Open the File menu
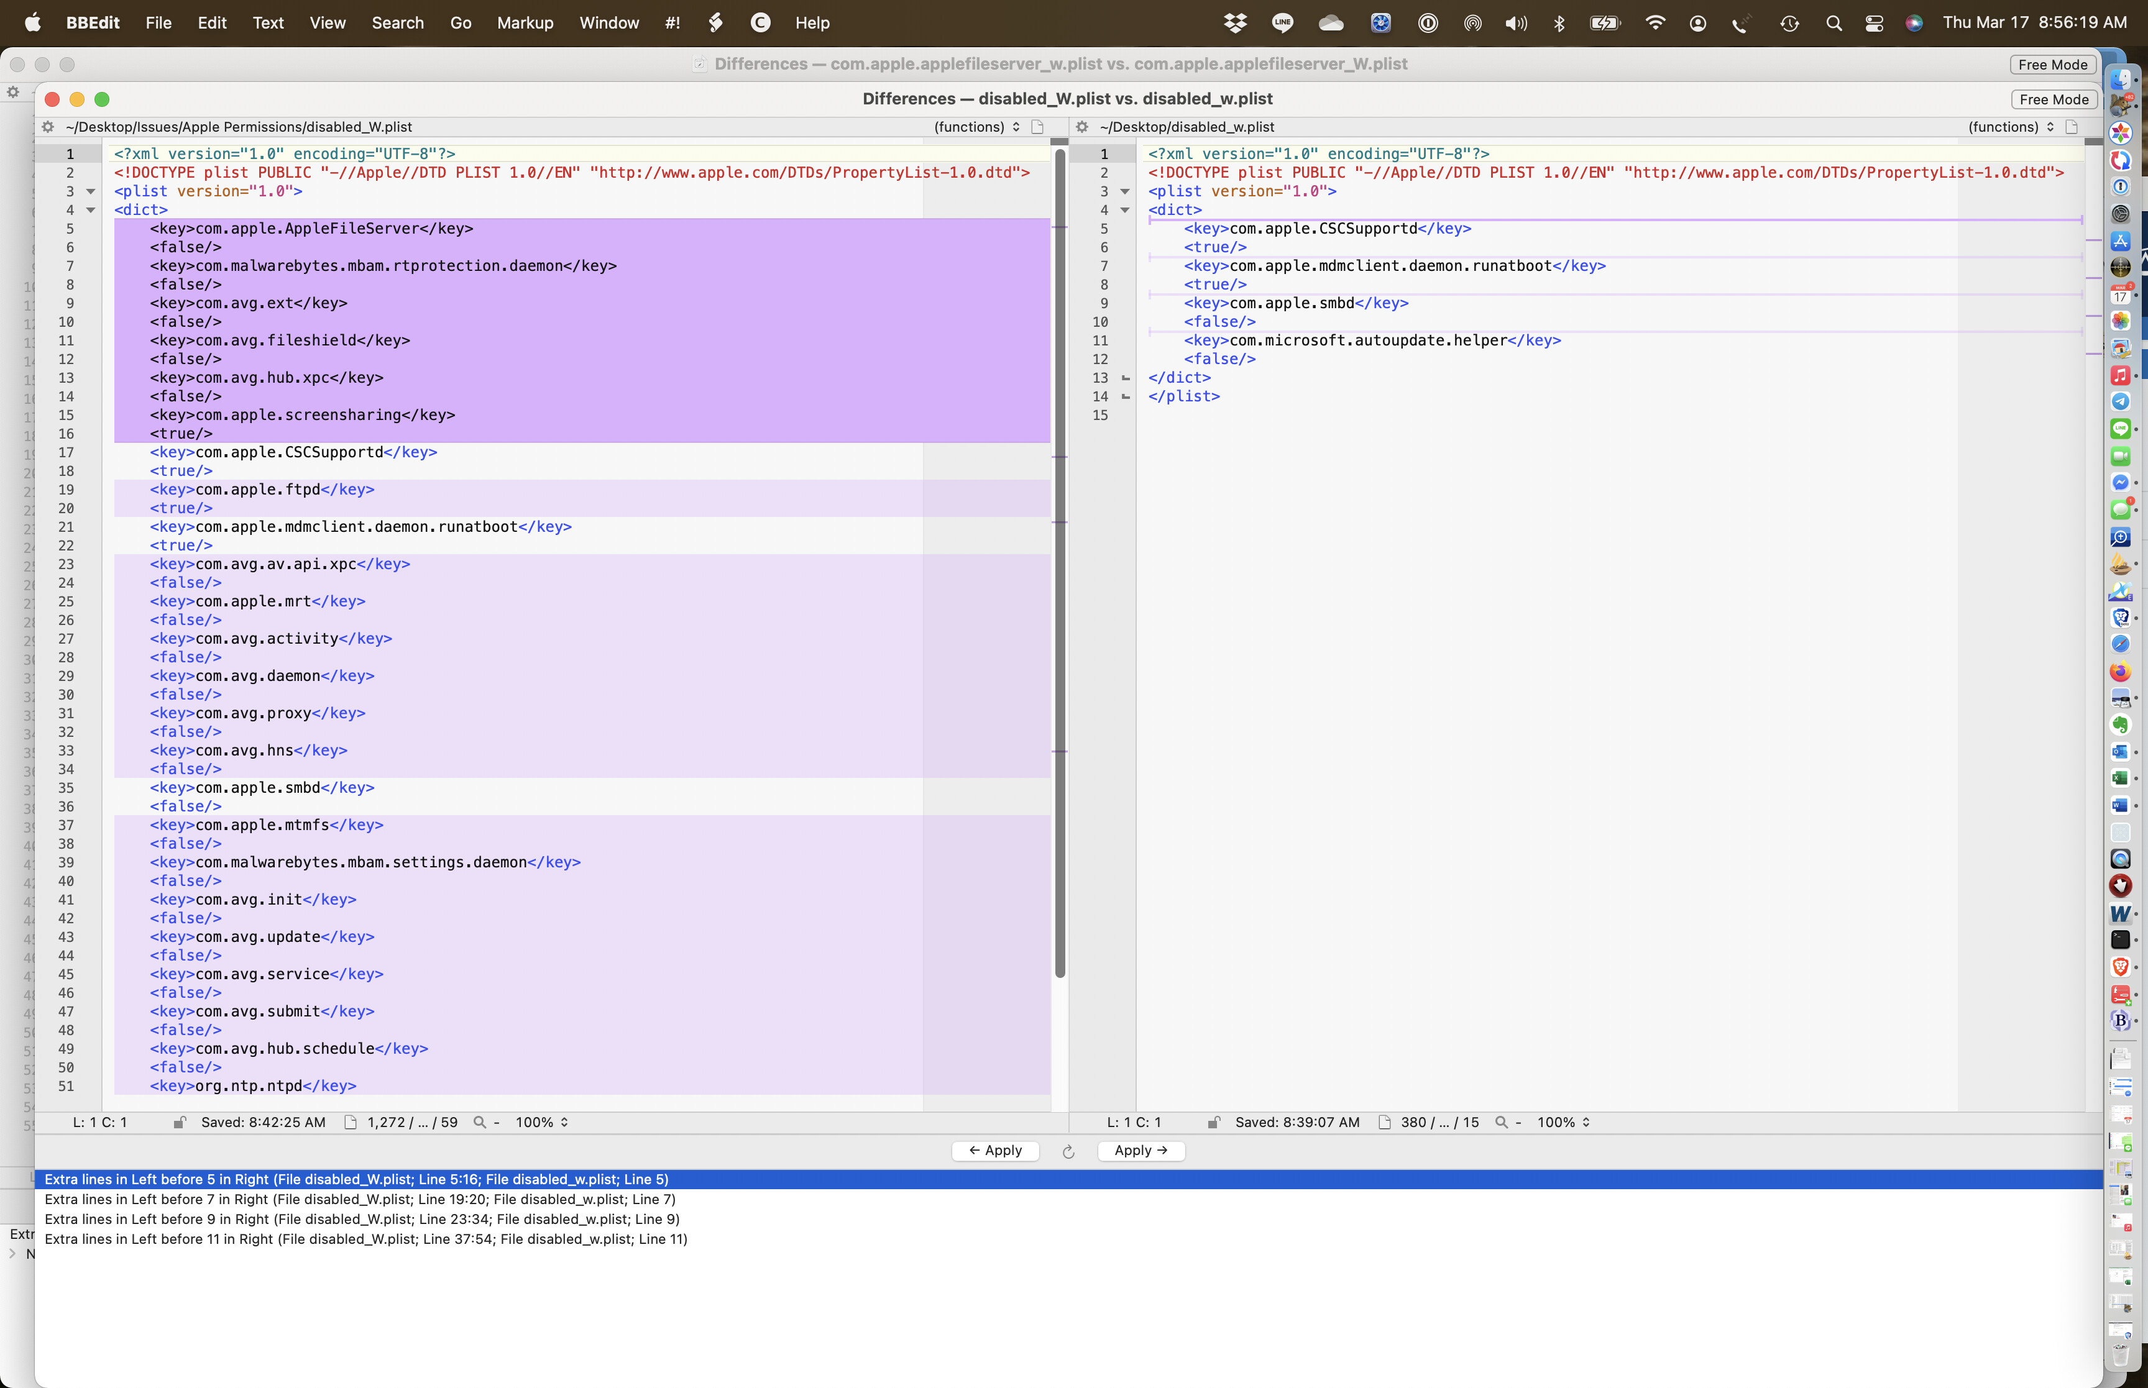The height and width of the screenshot is (1388, 2148). 158,22
